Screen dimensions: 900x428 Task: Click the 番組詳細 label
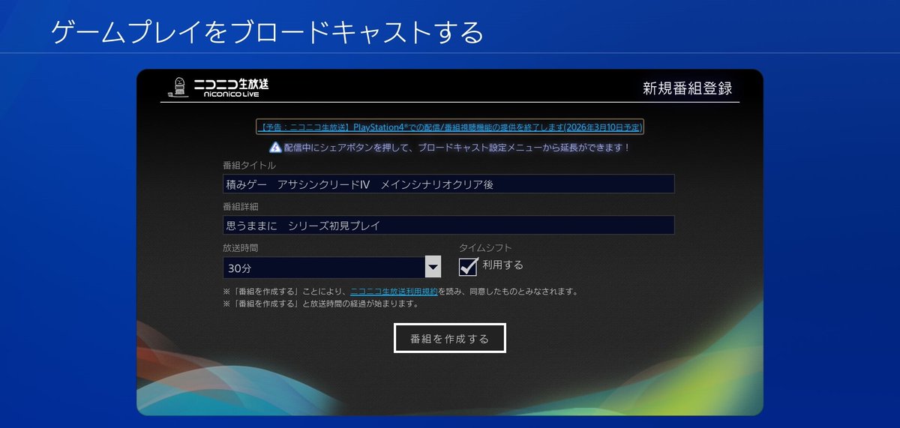tap(241, 206)
